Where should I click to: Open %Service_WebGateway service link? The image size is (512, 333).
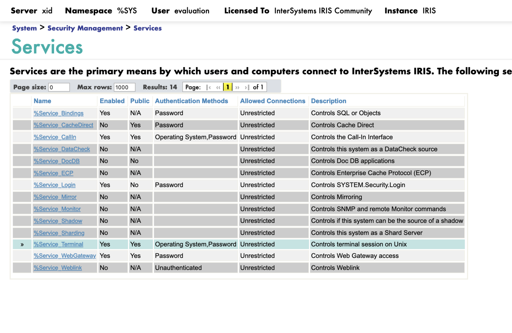coord(65,256)
